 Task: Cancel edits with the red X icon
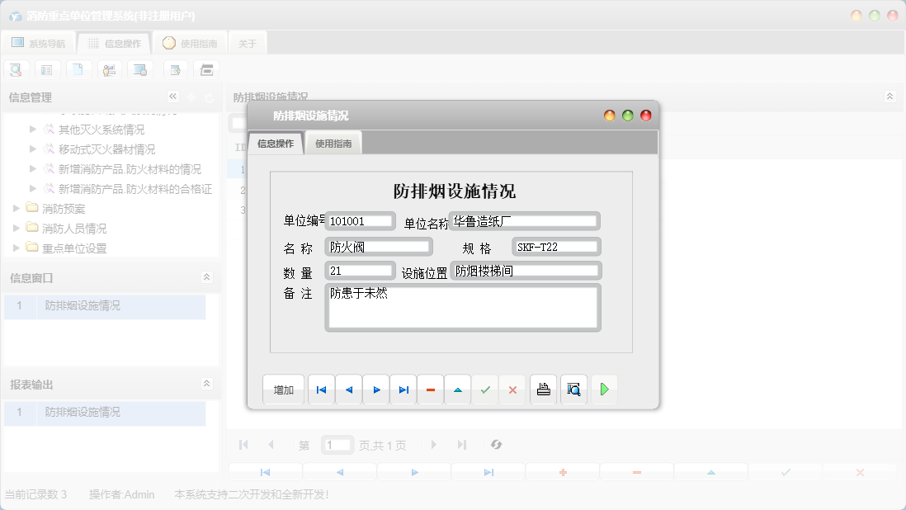[512, 389]
